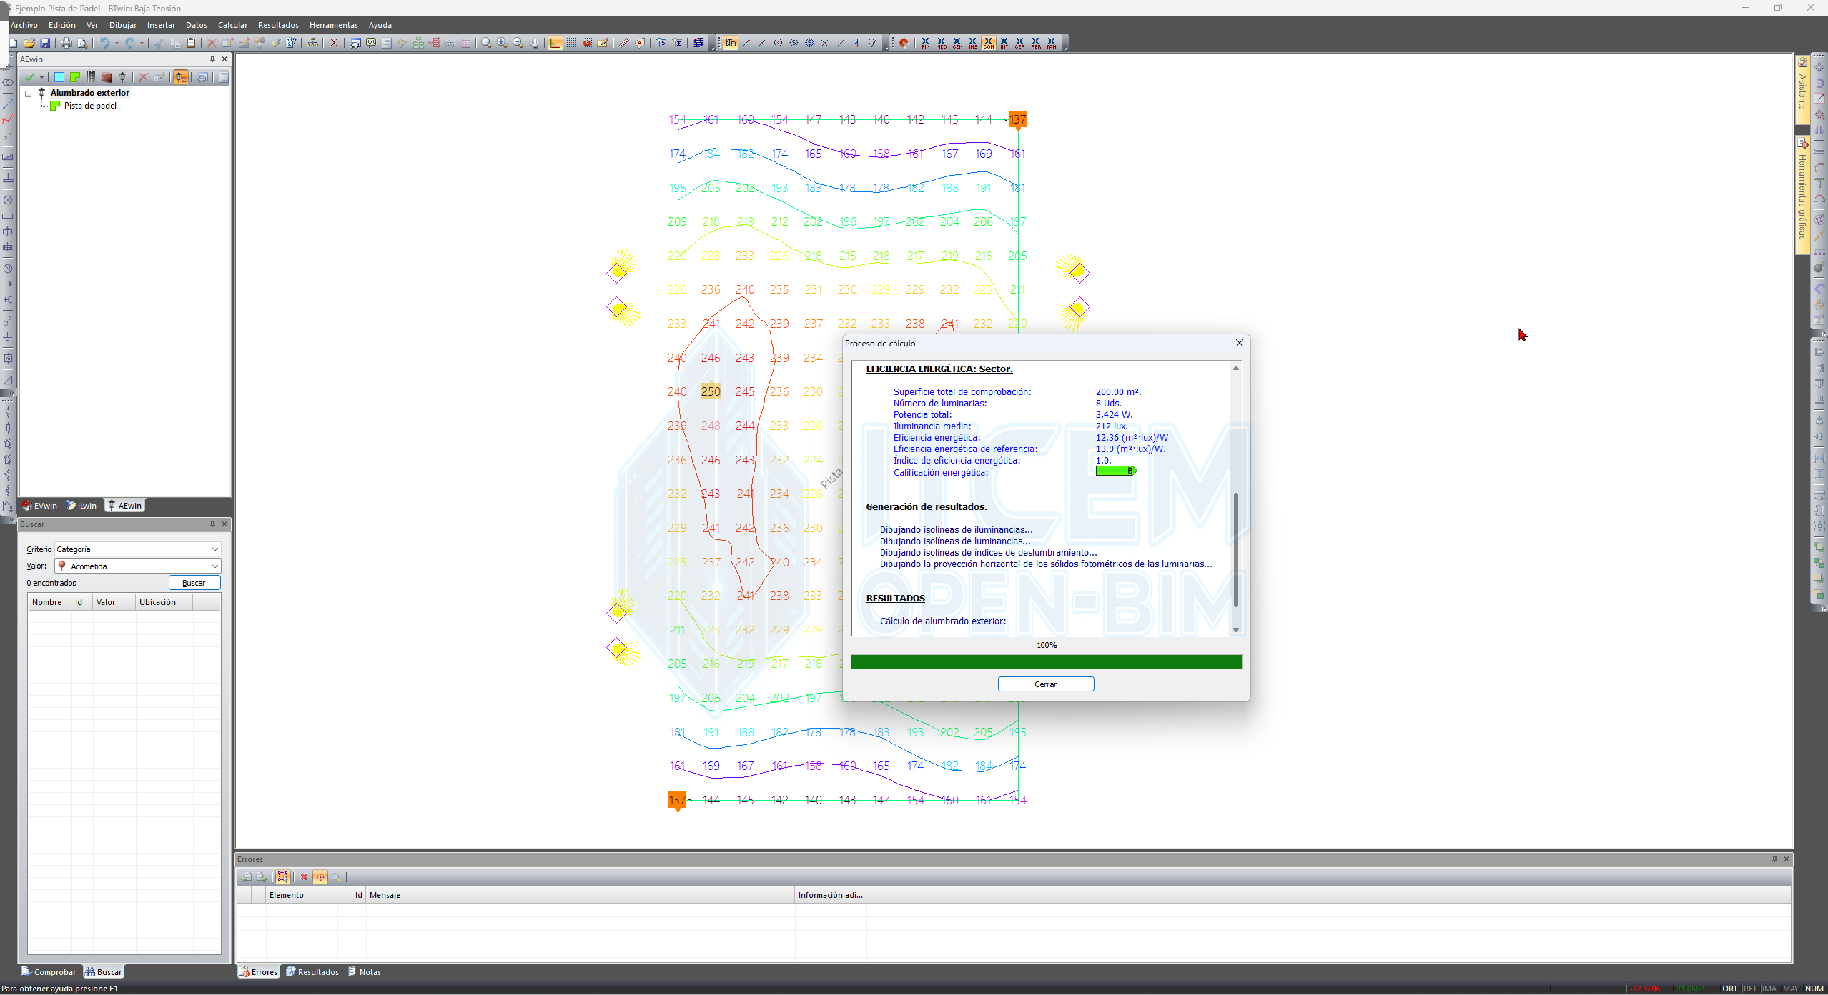Collapse the Alumbrado exterior tree node
Viewport: 1828px width, 995px height.
coord(29,94)
